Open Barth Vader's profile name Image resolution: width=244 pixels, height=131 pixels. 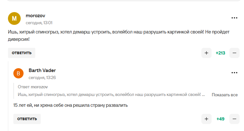point(42,70)
